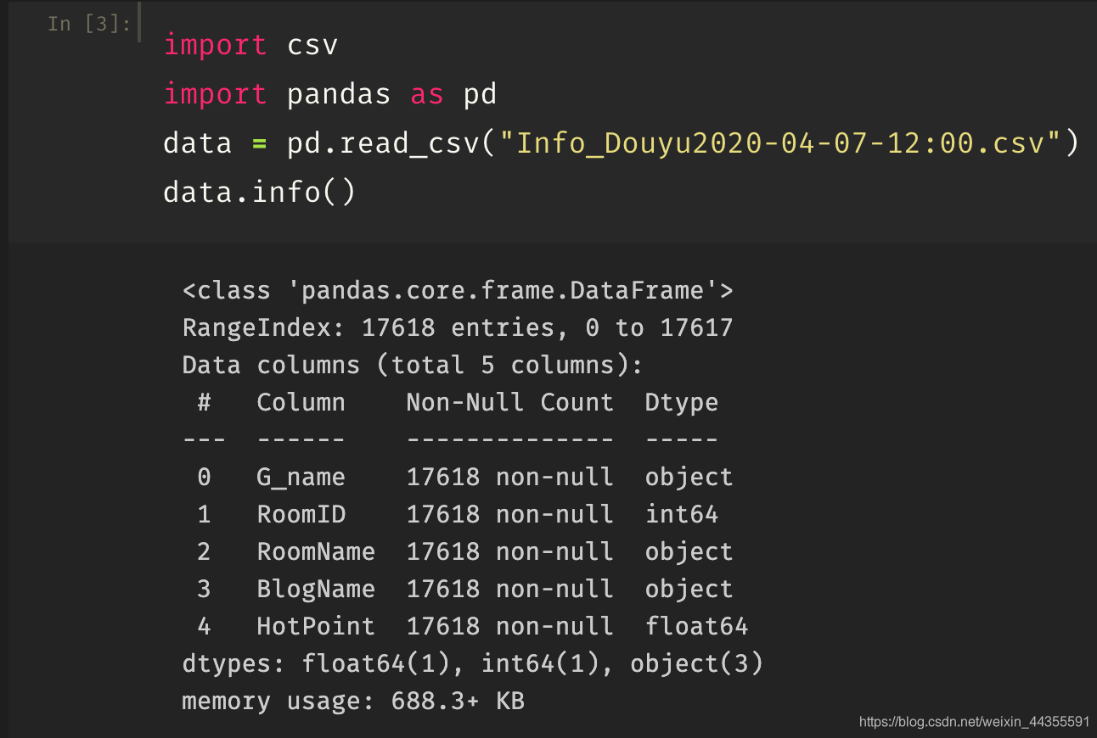Click the filename string Info_Douyu2020-04-07-12:00.csv
This screenshot has width=1097, height=738.
pyautogui.click(x=779, y=143)
